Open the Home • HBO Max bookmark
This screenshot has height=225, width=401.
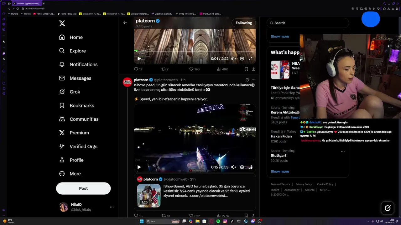click(x=67, y=14)
